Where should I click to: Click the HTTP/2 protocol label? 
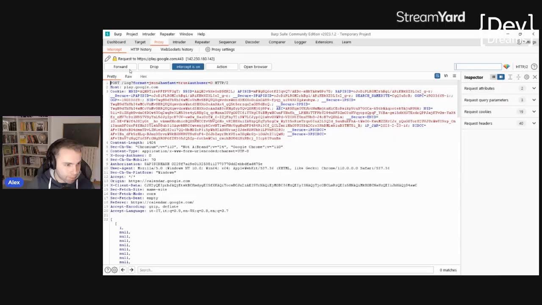pyautogui.click(x=522, y=67)
